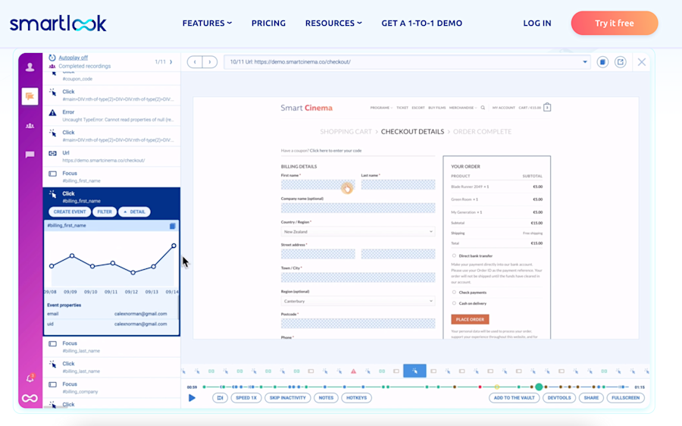The image size is (682, 426).
Task: Click the Create Event button
Action: point(70,212)
